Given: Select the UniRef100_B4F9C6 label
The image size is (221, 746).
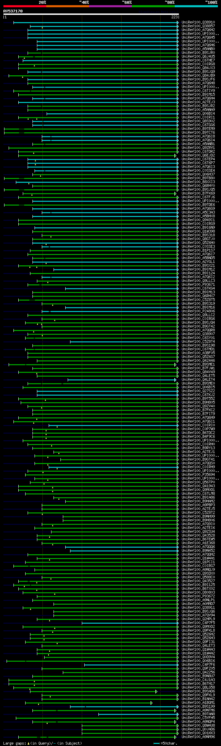Looking at the screenshot, I should 198,437.
